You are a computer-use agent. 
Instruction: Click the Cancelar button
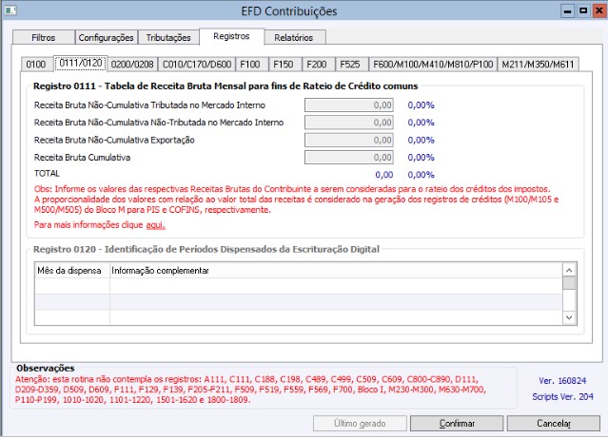tap(554, 424)
